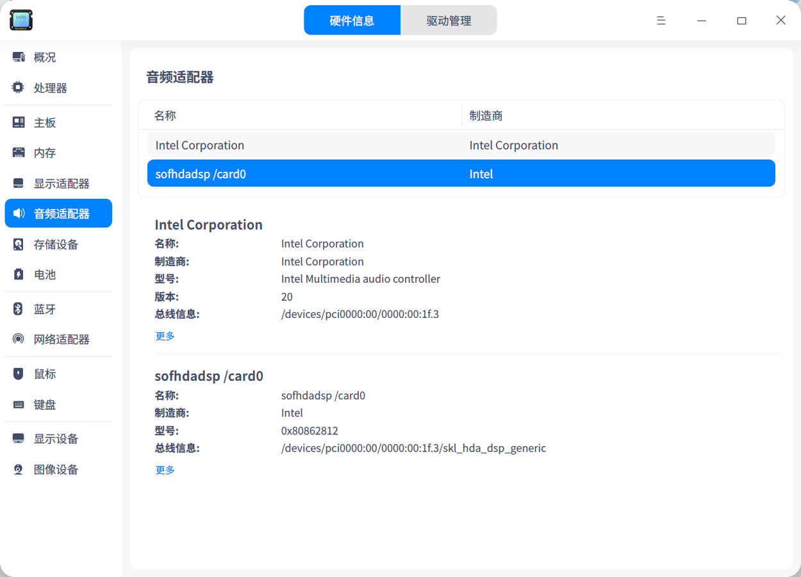Go to 鼠标 sidebar label
The image size is (801, 577).
45,374
